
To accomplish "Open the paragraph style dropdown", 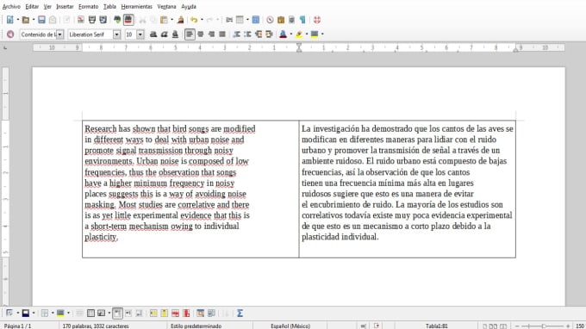I will [59, 34].
